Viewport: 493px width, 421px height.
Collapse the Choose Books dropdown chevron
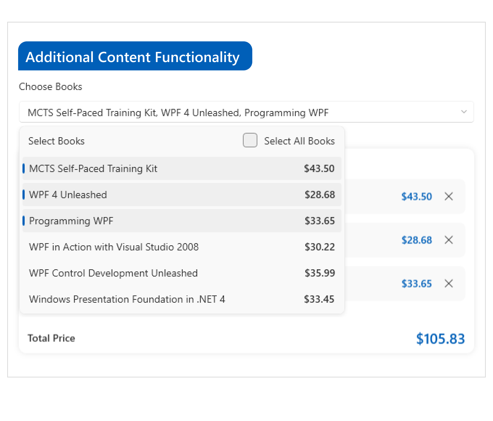coord(464,112)
